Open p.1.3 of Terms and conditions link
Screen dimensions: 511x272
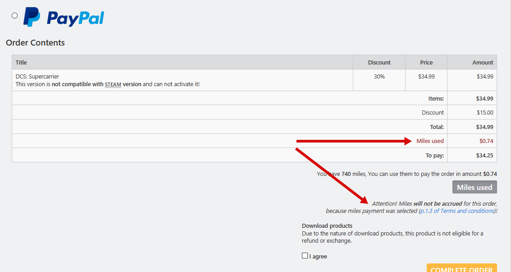pos(457,211)
